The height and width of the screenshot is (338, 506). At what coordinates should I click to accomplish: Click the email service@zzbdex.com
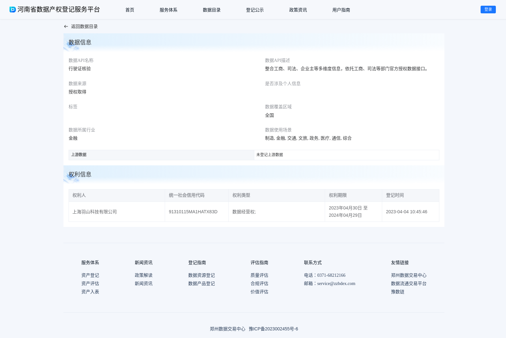[x=336, y=283]
